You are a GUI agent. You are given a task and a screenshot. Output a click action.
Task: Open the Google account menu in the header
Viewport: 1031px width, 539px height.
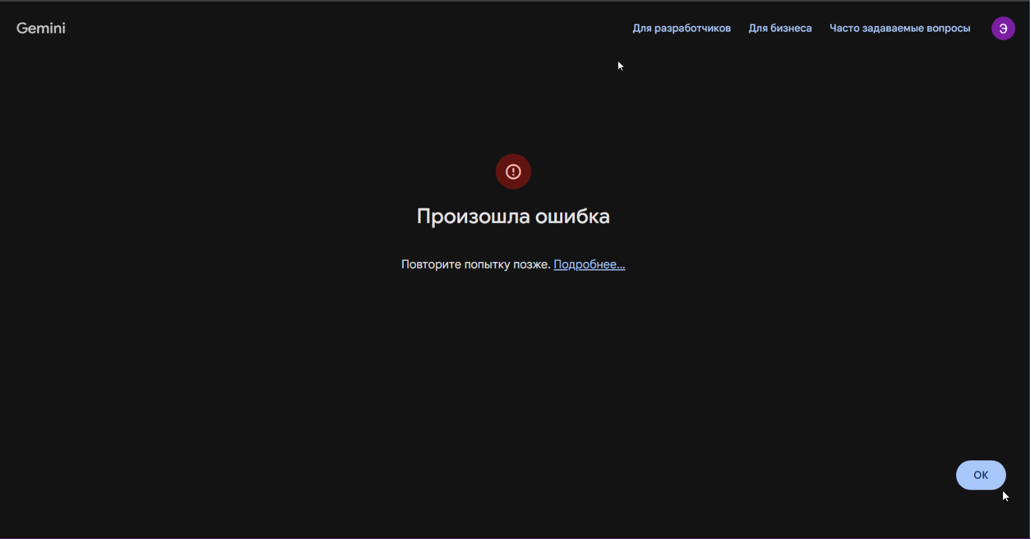pyautogui.click(x=1002, y=29)
